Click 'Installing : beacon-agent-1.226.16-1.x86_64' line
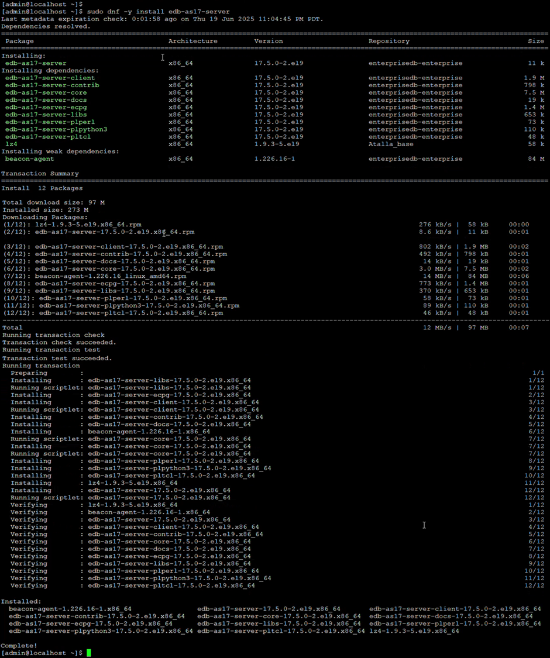 277,432
